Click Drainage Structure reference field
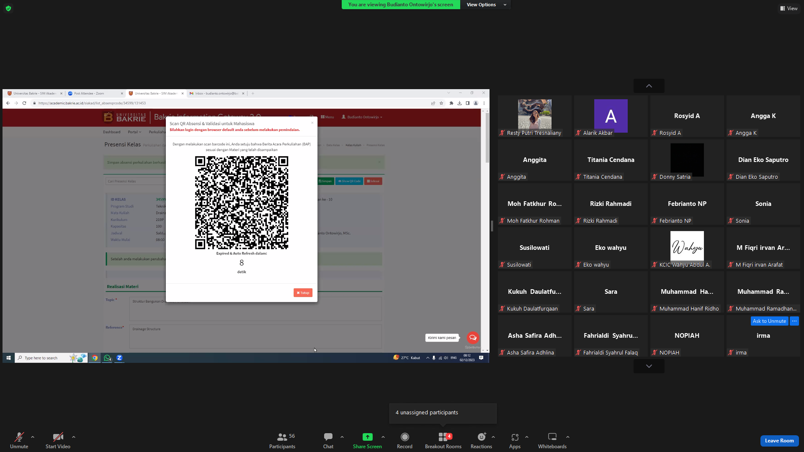Screen dimensions: 804x452 click(x=255, y=336)
